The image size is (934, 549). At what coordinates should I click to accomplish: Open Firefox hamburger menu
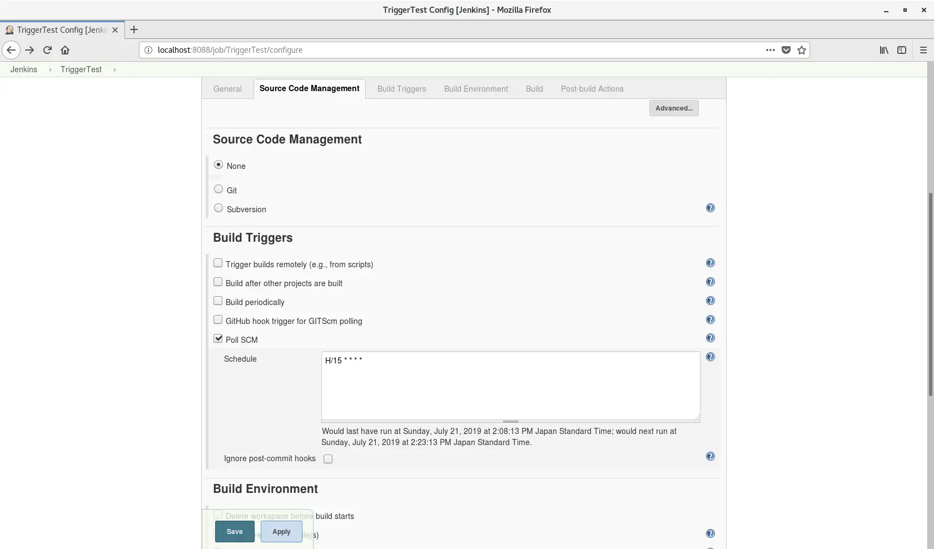923,50
